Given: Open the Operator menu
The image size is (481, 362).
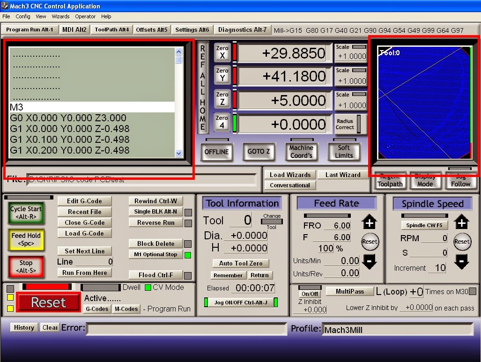Looking at the screenshot, I should (x=85, y=16).
